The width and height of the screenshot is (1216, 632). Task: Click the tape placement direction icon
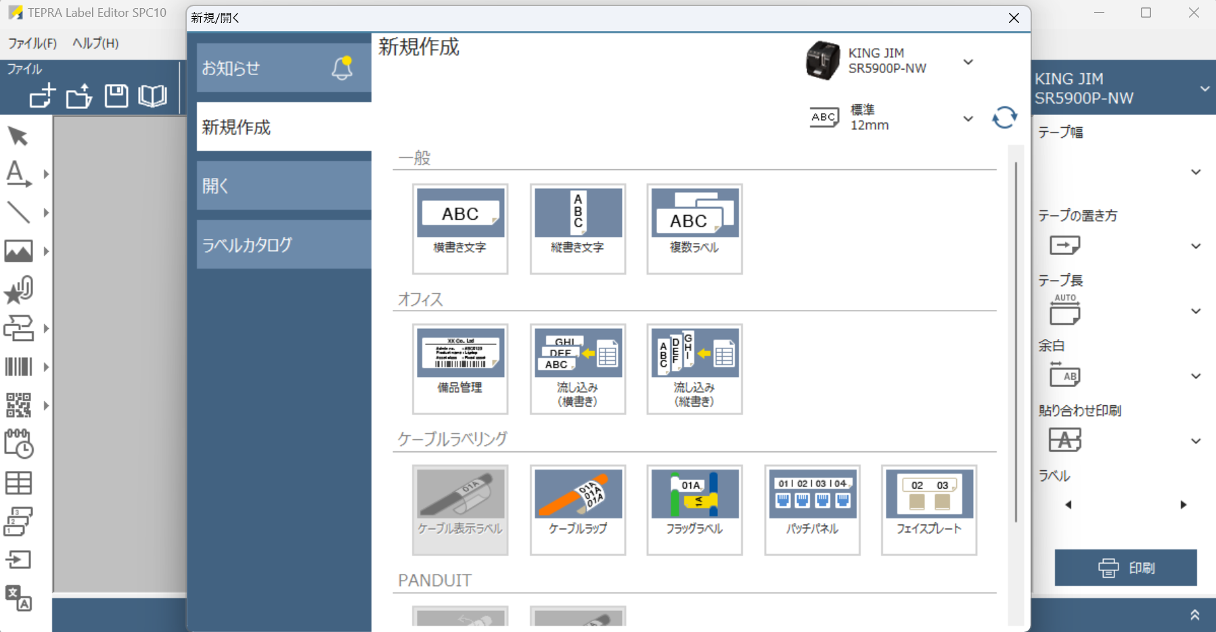1064,245
